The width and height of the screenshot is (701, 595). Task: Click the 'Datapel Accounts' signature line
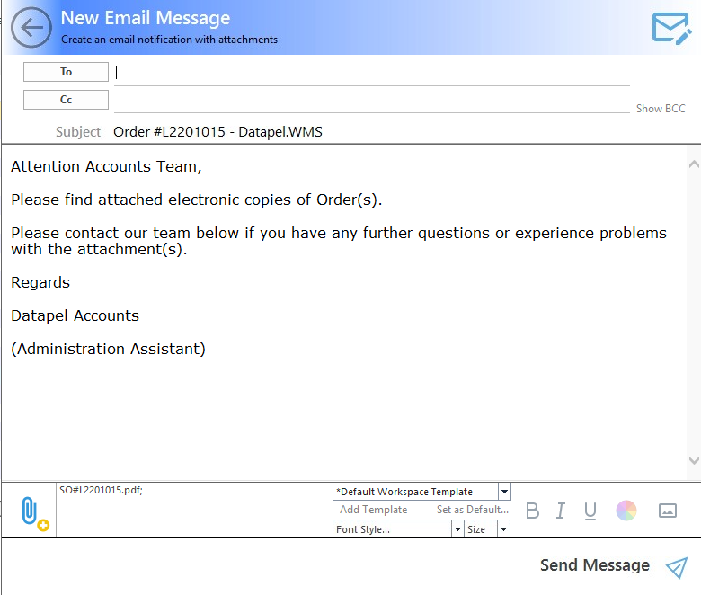(x=75, y=316)
